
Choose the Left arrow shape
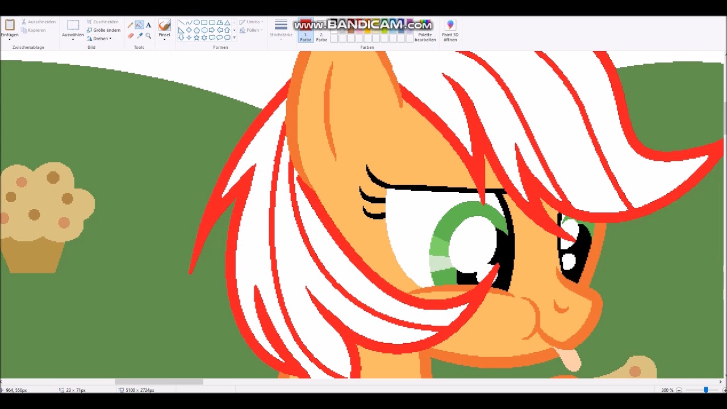tap(220, 30)
